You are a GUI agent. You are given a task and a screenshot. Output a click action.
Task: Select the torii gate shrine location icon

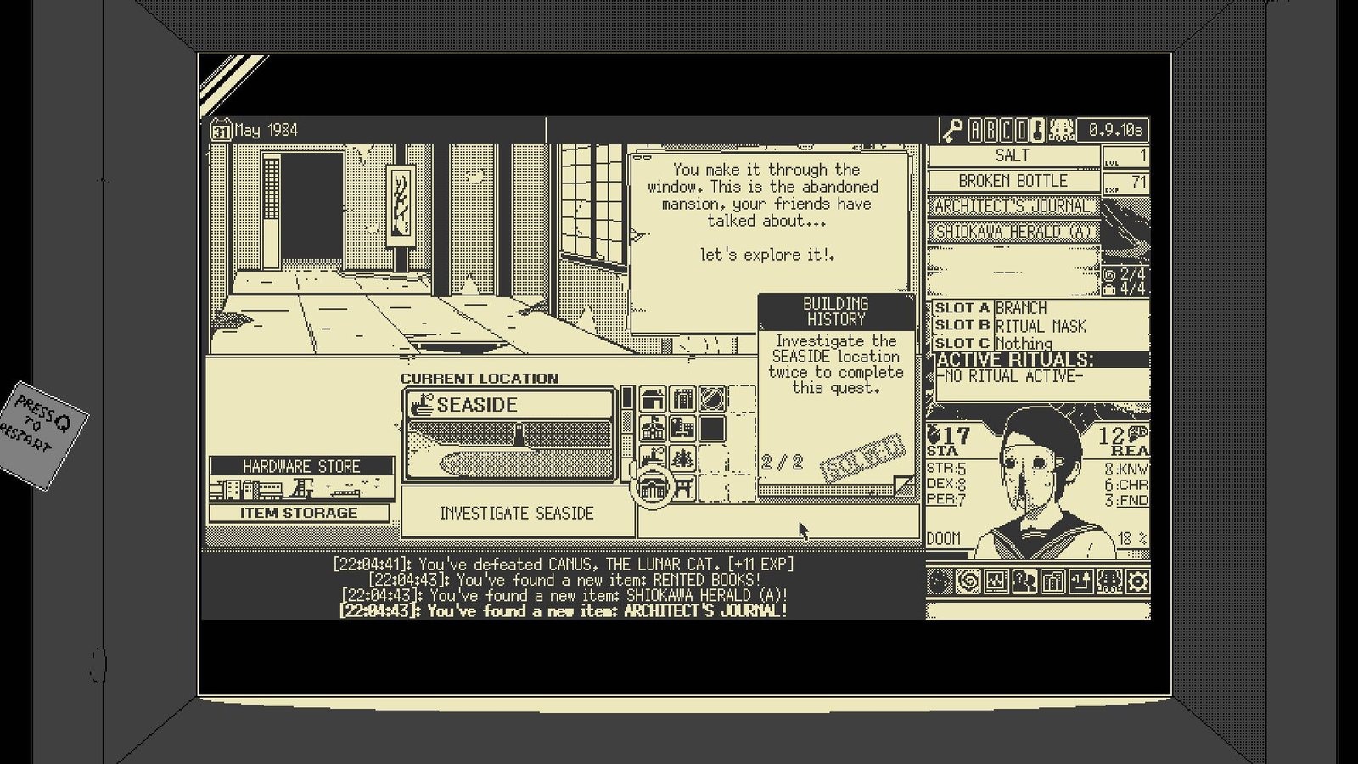pyautogui.click(x=682, y=488)
